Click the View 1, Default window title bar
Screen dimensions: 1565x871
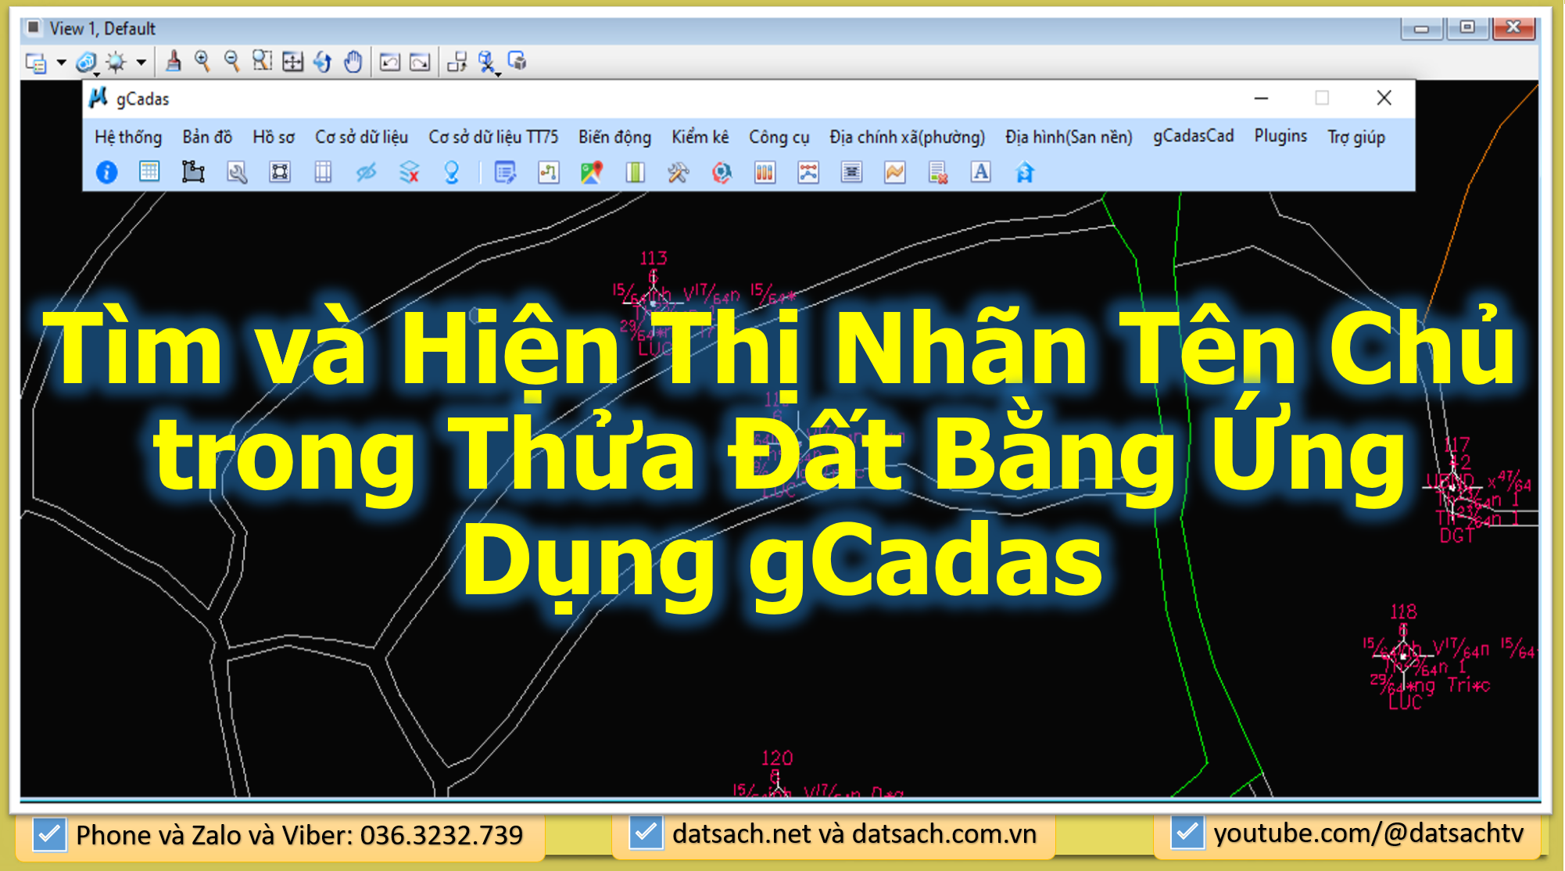pos(102,27)
